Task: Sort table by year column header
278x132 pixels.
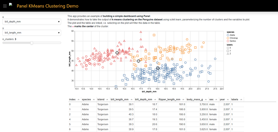Action: pyautogui.click(x=225, y=100)
